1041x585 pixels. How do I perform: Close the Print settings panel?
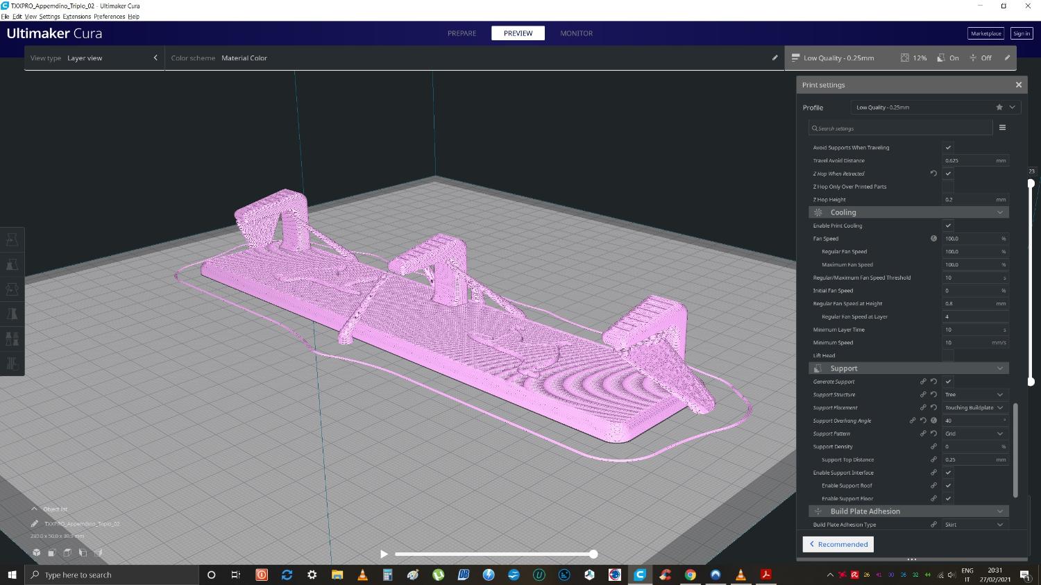[x=1018, y=85]
